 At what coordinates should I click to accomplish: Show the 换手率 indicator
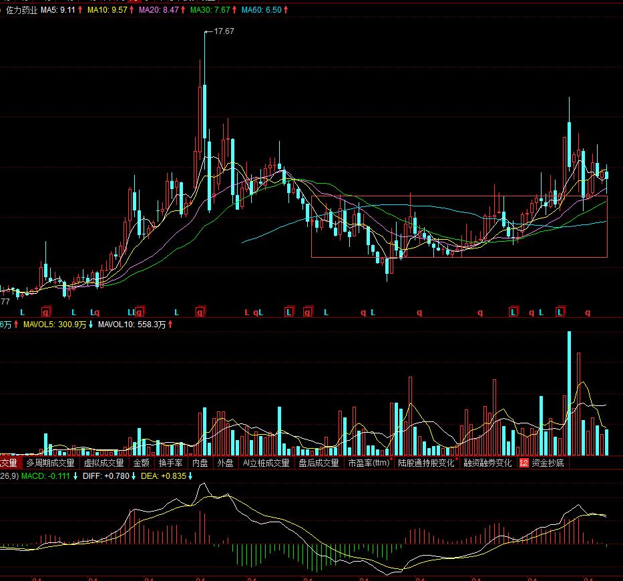coord(170,463)
